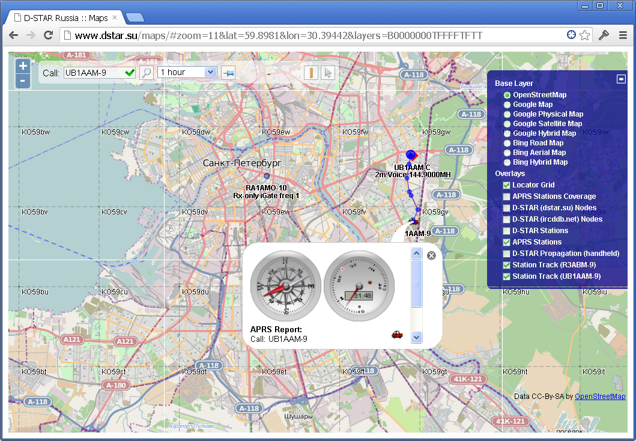Screen dimensions: 636x441
Task: Open a new browser tab
Action: click(x=135, y=18)
